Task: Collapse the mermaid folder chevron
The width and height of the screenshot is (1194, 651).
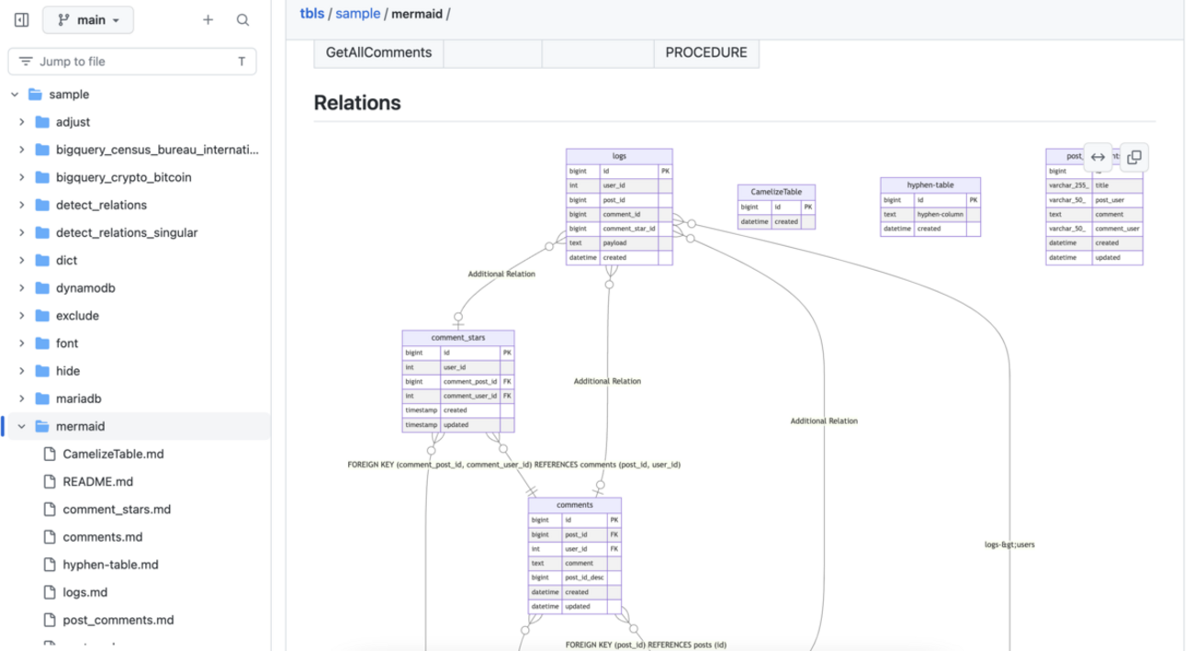Action: pos(22,426)
